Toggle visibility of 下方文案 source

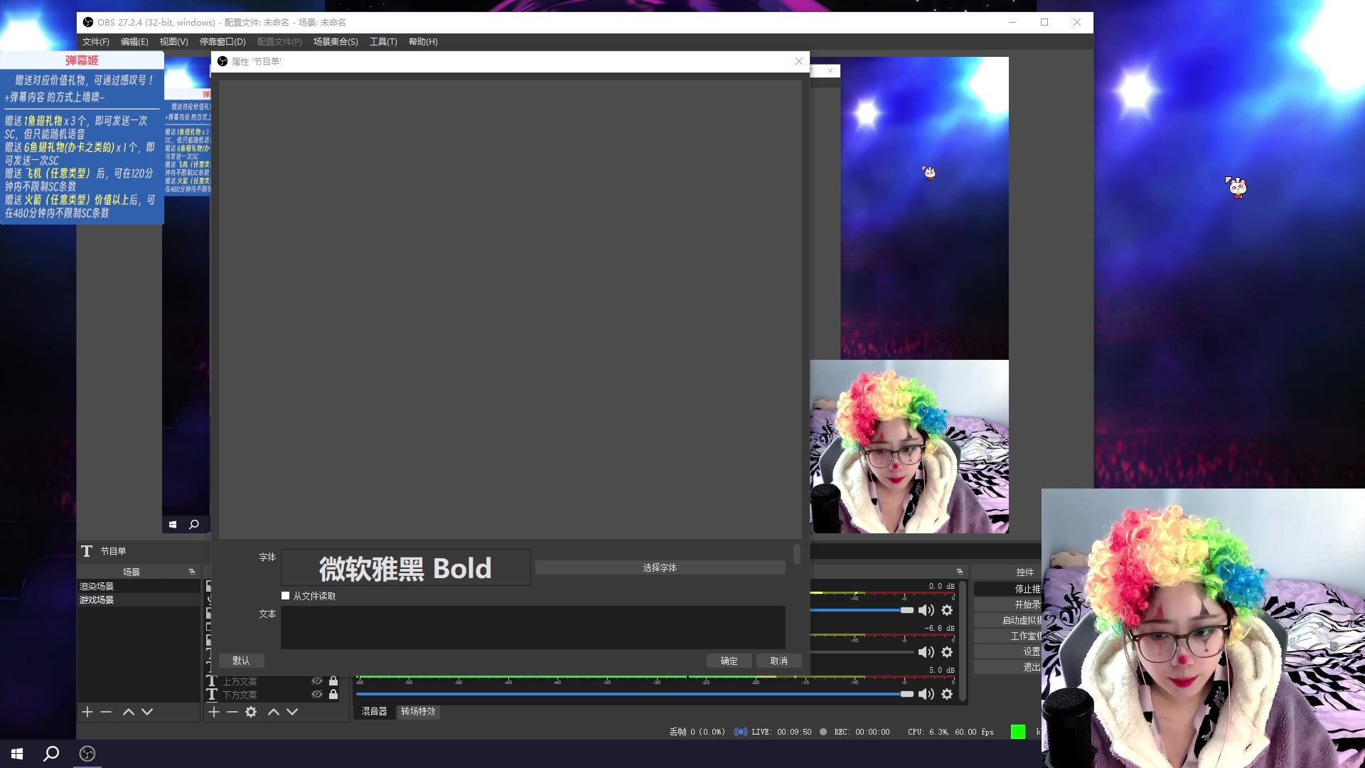pyautogui.click(x=317, y=694)
